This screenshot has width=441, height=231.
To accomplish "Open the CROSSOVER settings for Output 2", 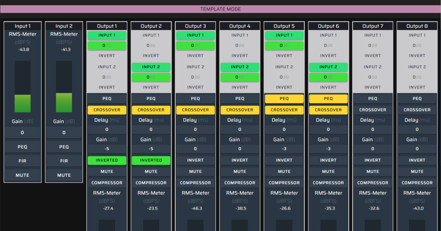I will coord(151,110).
